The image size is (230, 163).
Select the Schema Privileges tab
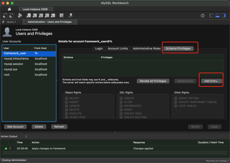pos(178,49)
